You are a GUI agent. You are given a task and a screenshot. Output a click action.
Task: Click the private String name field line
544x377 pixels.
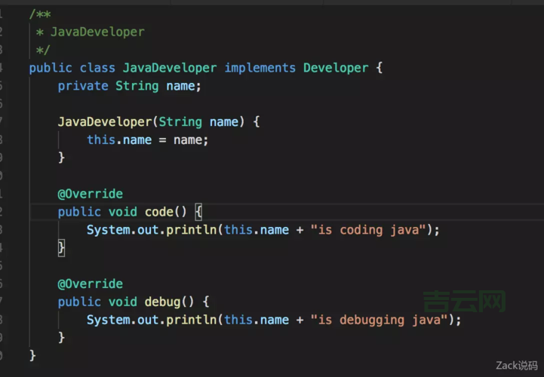point(130,86)
